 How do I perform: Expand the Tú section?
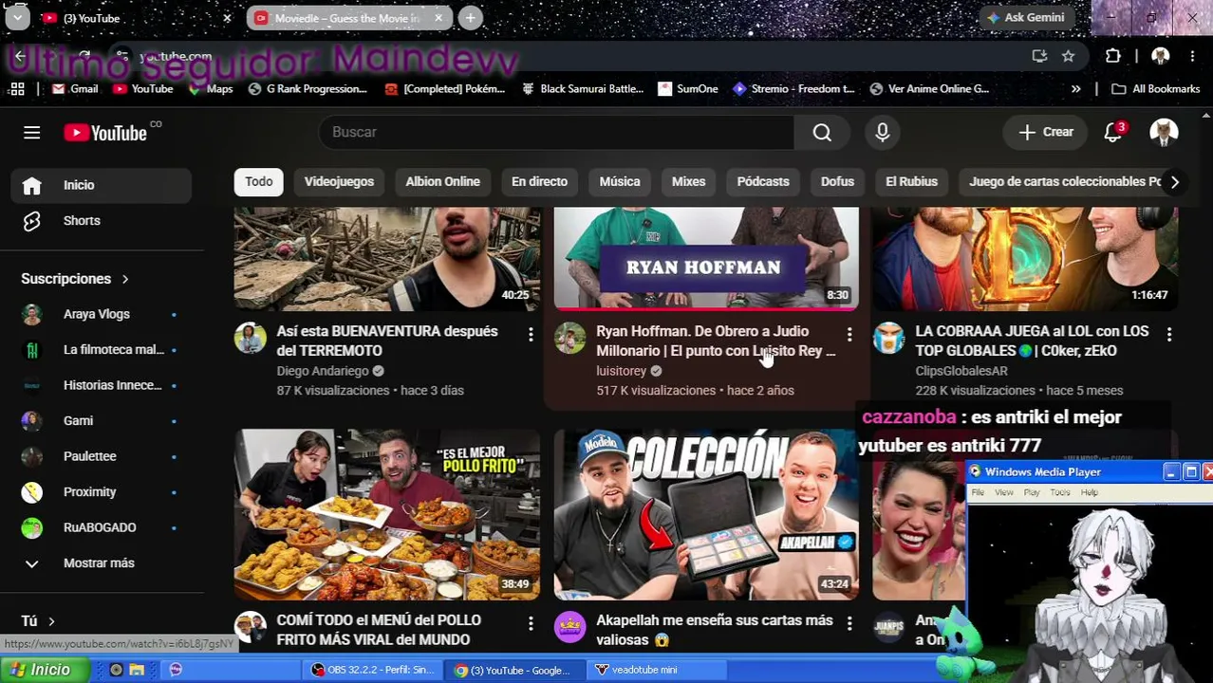38,621
